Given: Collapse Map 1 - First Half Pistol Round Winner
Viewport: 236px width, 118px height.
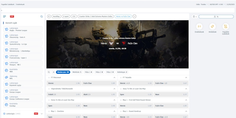Looking at the screenshot, I should point(186,100).
